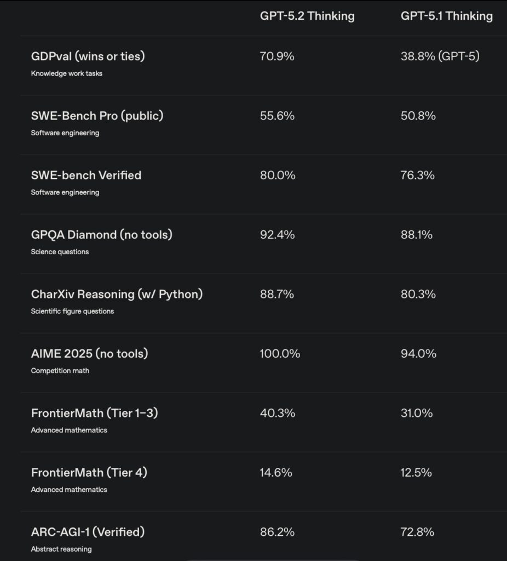The height and width of the screenshot is (561, 507).
Task: Select the CharXiv Reasoning (w/ Python) label
Action: [x=117, y=294]
